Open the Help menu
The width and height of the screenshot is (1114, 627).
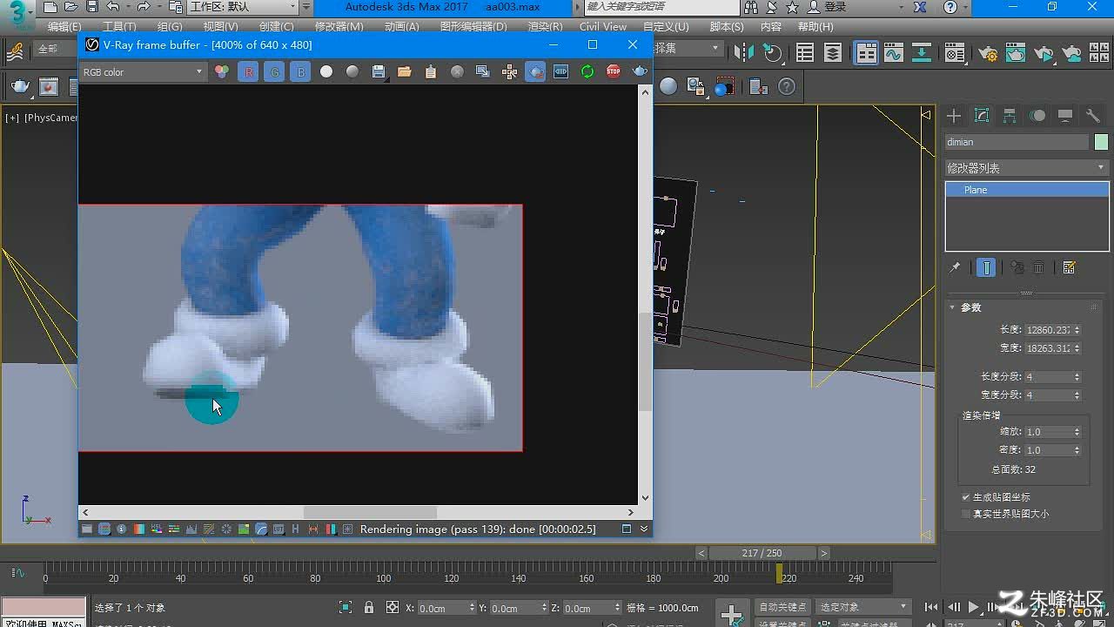[x=815, y=27]
